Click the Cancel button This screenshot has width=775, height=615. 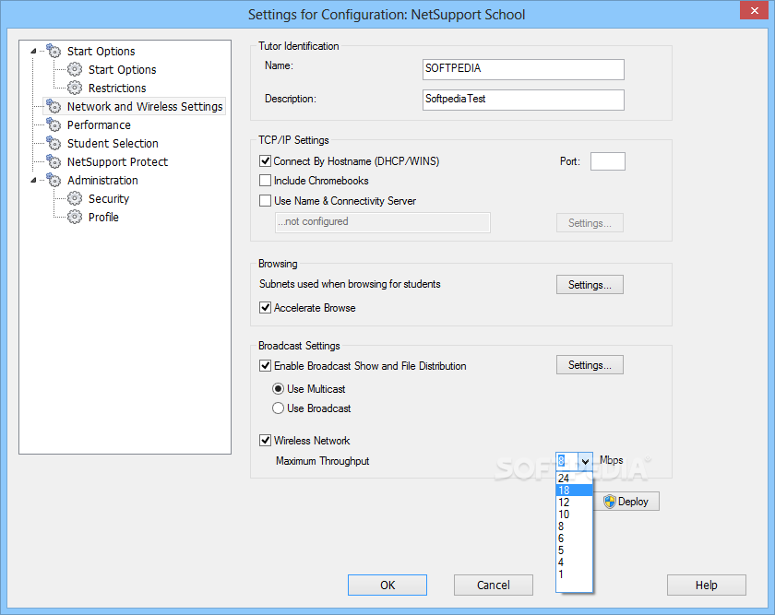494,585
